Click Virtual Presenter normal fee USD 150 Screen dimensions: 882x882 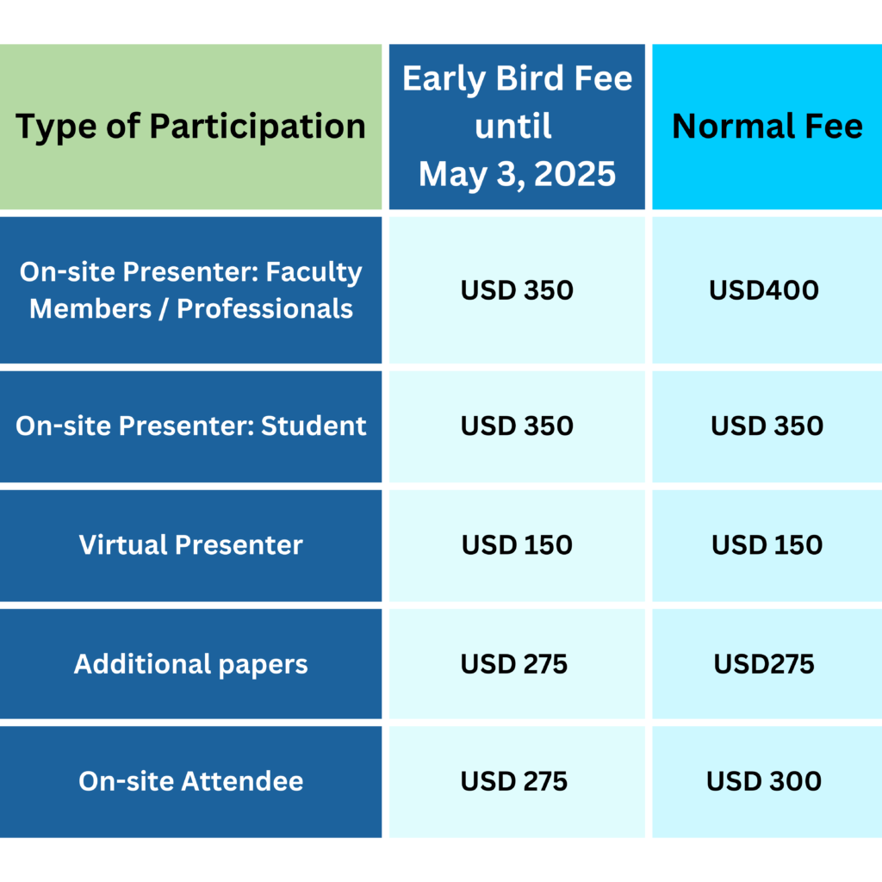pyautogui.click(x=767, y=545)
